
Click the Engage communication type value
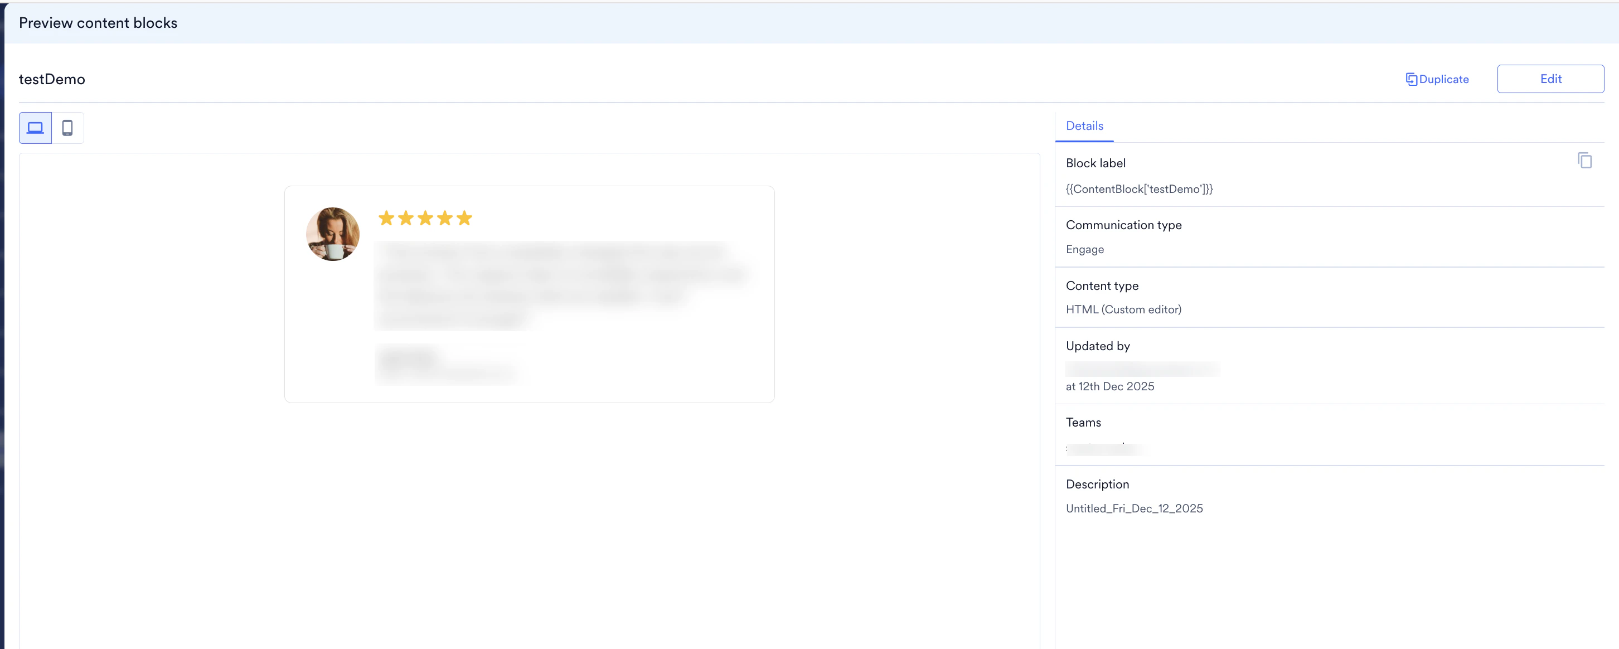click(1085, 249)
